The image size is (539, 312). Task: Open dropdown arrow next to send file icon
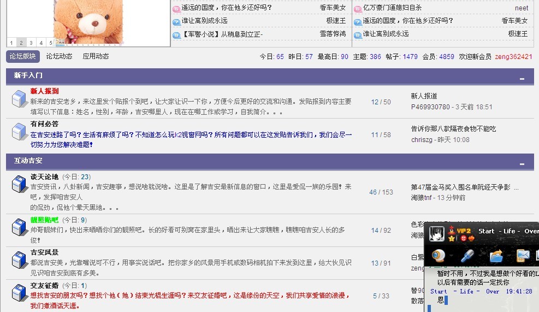coord(508,256)
